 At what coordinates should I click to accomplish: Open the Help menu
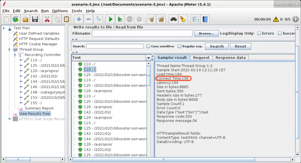click(x=90, y=11)
